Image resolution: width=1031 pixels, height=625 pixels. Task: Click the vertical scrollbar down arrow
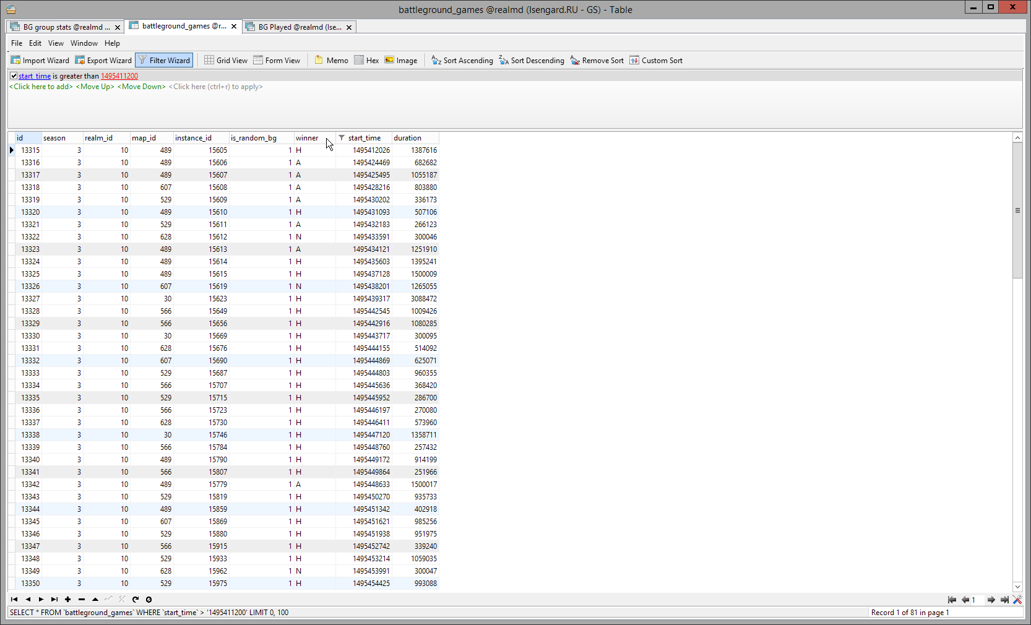tap(1017, 587)
